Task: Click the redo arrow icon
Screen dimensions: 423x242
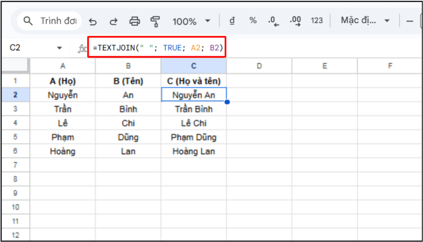Action: coord(114,21)
